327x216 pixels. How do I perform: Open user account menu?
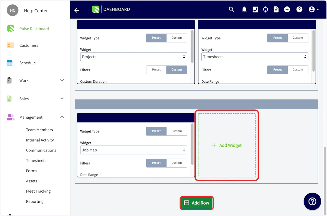pyautogui.click(x=314, y=10)
